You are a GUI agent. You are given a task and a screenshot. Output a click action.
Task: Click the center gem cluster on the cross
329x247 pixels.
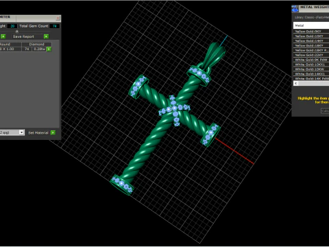[175, 110]
